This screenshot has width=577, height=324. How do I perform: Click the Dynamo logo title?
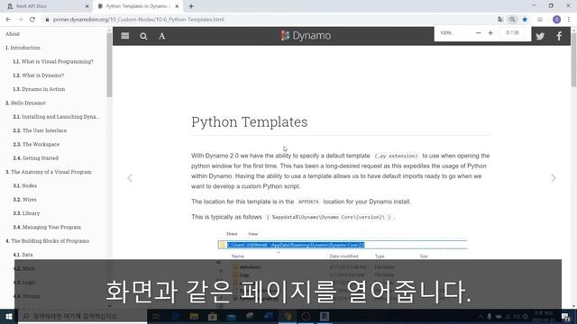click(x=306, y=36)
